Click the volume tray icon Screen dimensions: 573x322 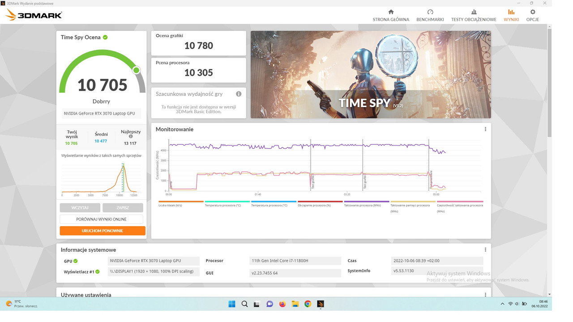coord(517,304)
